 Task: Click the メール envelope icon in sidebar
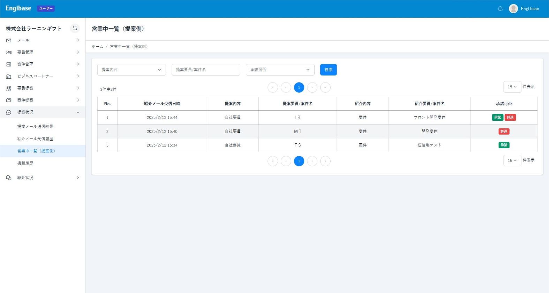pyautogui.click(x=9, y=40)
